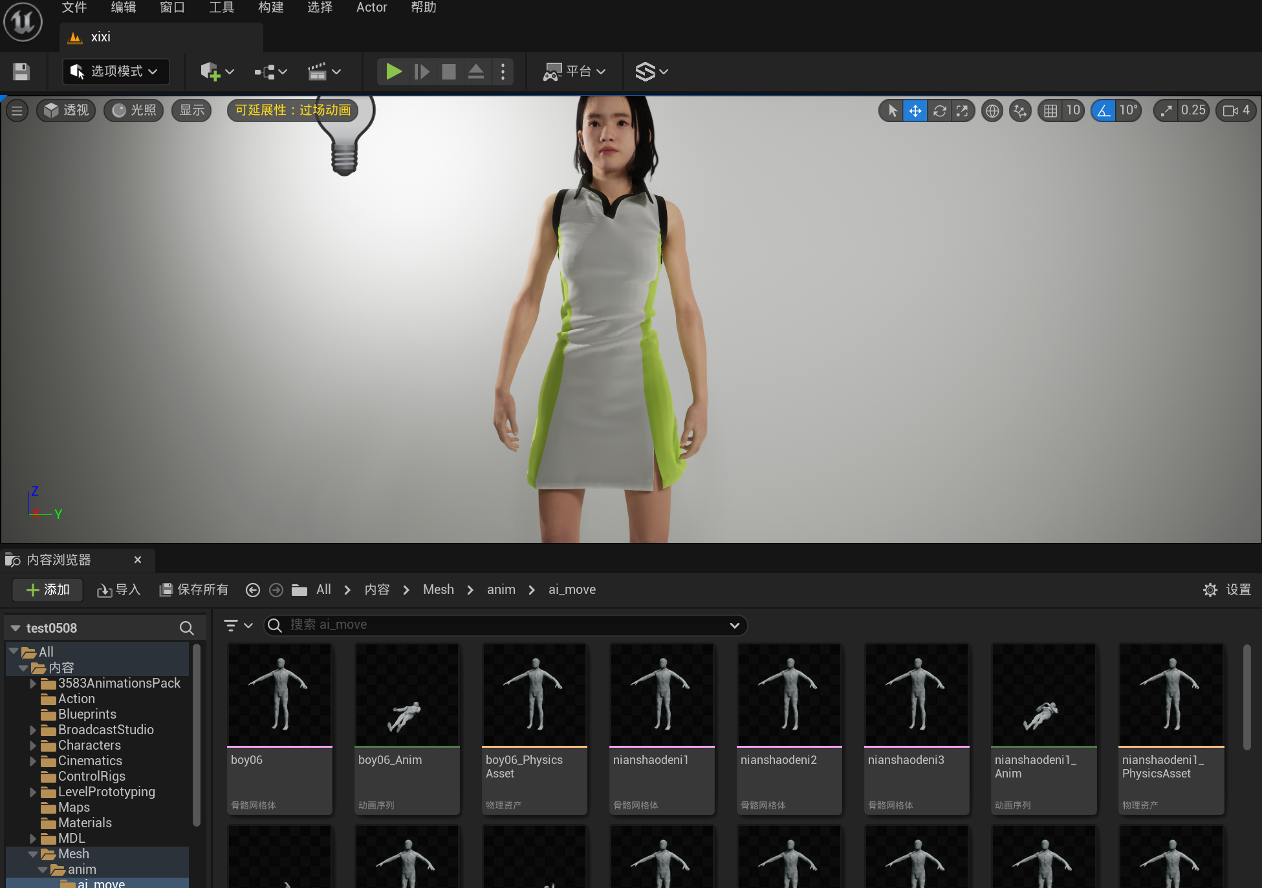Open grid snap value 10 menu
The width and height of the screenshot is (1262, 888).
coord(1073,111)
